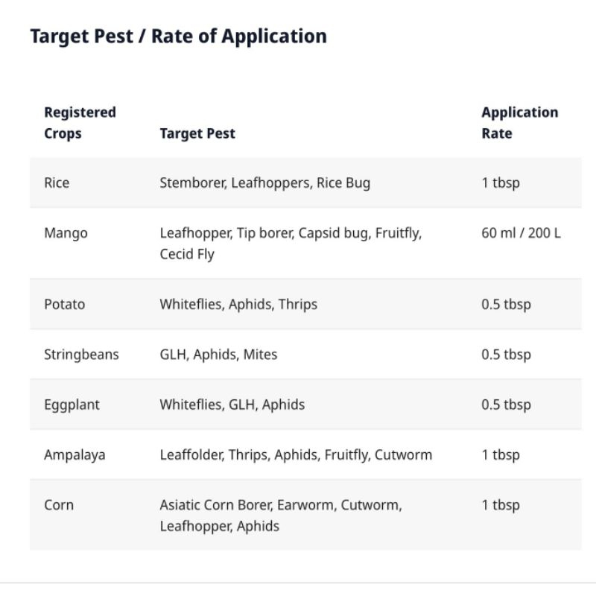This screenshot has height=596, width=596.
Task: Click 'Stemborer, Leafhoppers, Rice Bug' pest text
Action: pos(264,183)
